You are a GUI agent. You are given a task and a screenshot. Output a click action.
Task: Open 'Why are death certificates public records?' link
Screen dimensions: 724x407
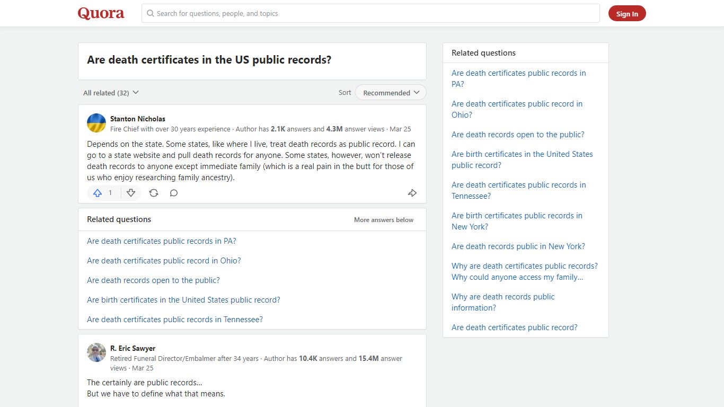[525, 271]
